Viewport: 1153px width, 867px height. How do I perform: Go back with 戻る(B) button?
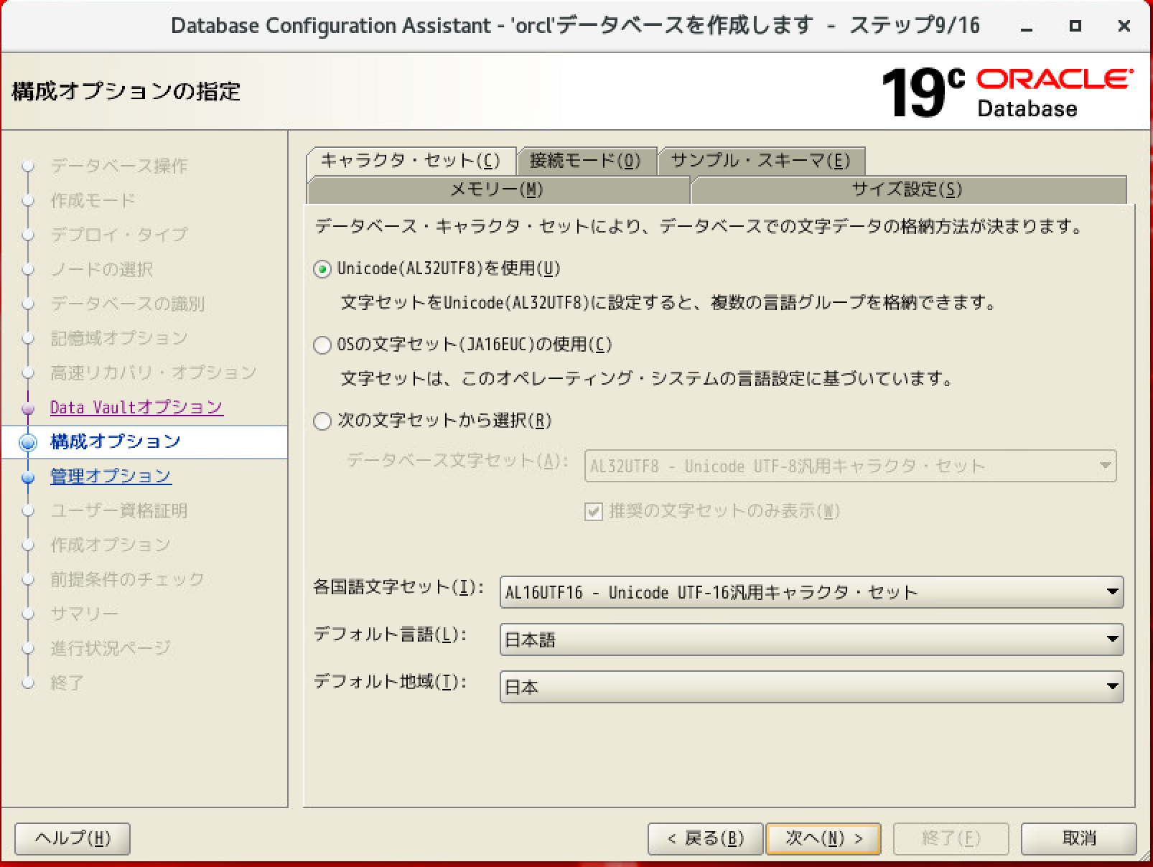click(x=705, y=838)
